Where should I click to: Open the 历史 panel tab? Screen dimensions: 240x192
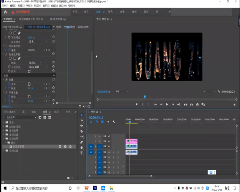[x=68, y=112]
